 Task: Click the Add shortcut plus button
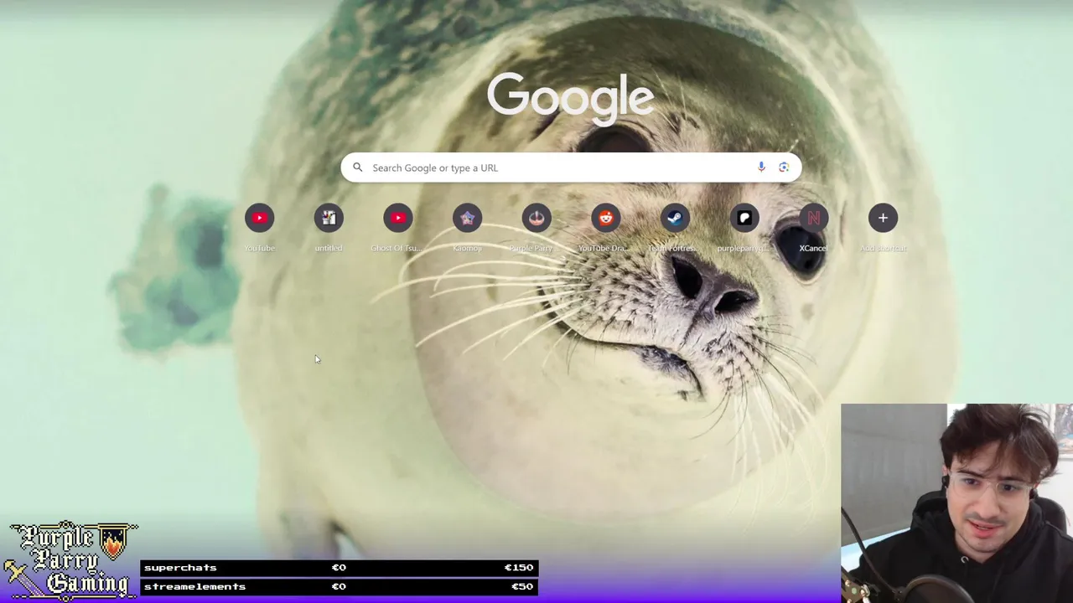point(883,219)
